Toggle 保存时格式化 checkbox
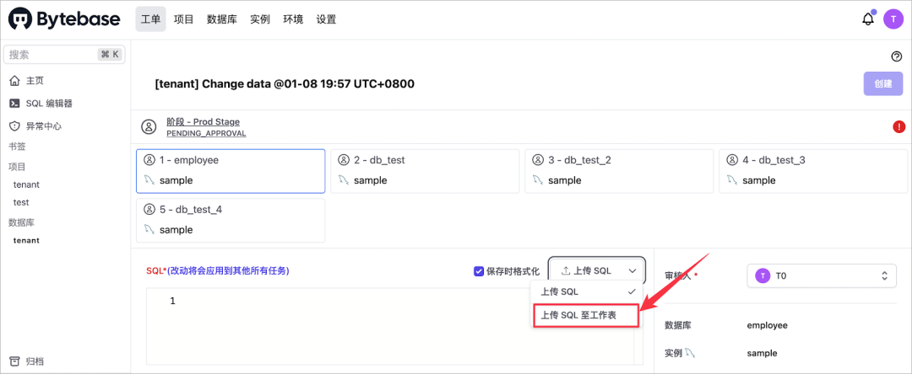Screen dimensions: 912x374 479,271
